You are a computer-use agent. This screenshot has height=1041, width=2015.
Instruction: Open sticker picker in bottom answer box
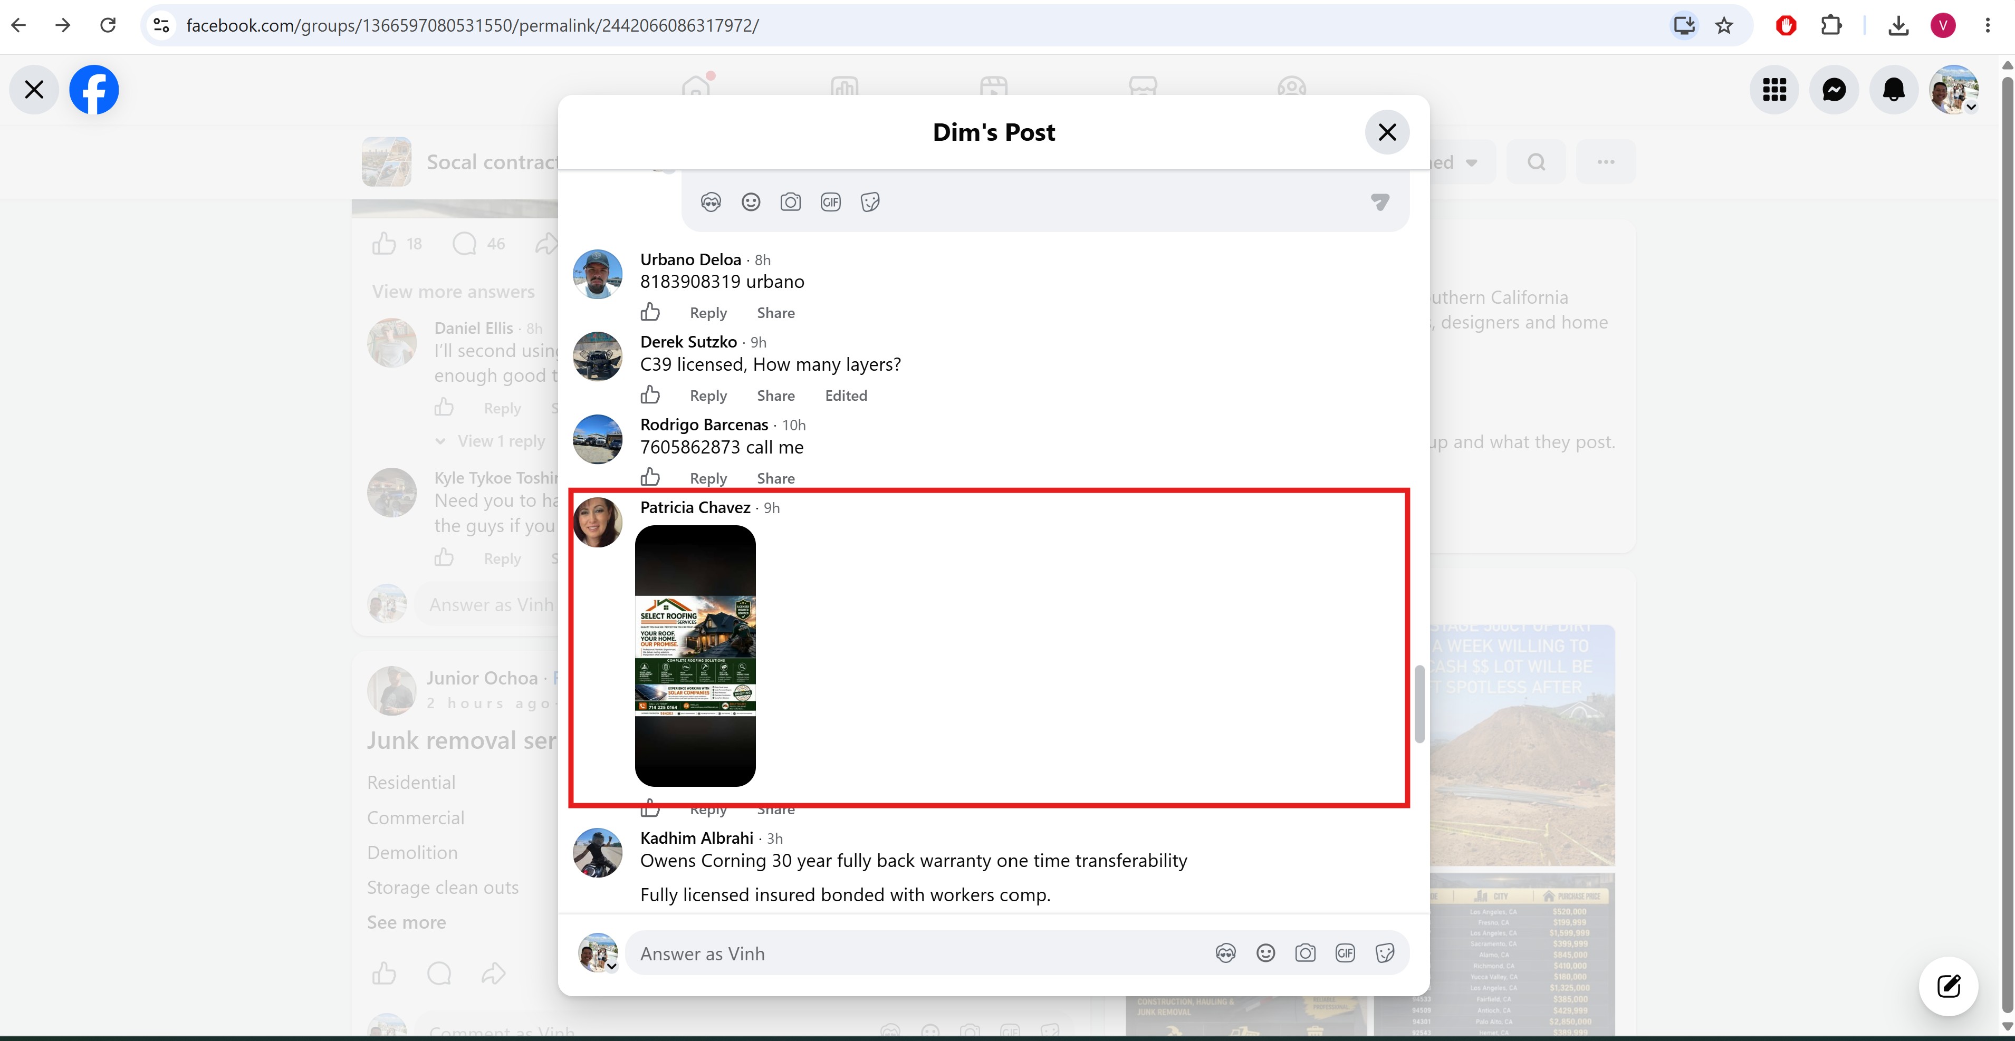[x=1385, y=953]
